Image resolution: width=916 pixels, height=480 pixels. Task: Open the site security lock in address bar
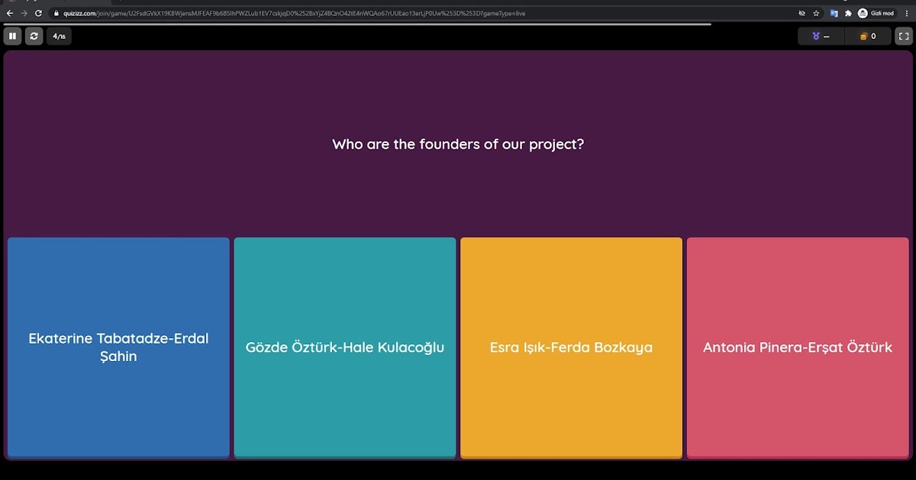click(55, 13)
